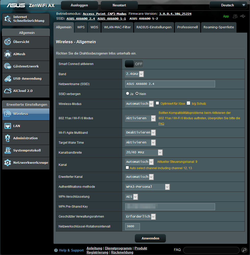Open the Access Point (AP)-Modus link
The image size is (250, 255).
point(104,14)
